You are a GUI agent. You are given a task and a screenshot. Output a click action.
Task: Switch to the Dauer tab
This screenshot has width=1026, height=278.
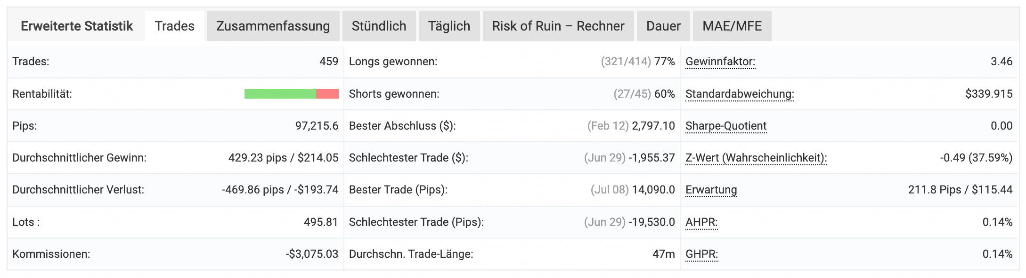tap(663, 26)
